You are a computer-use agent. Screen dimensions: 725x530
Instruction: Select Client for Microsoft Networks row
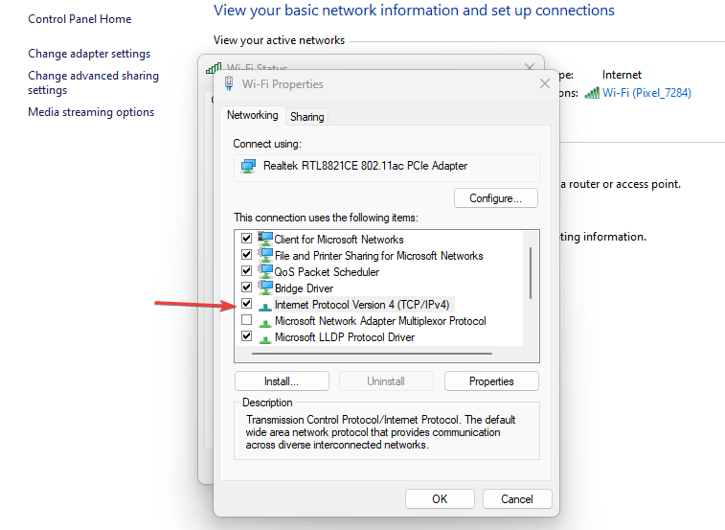[339, 240]
